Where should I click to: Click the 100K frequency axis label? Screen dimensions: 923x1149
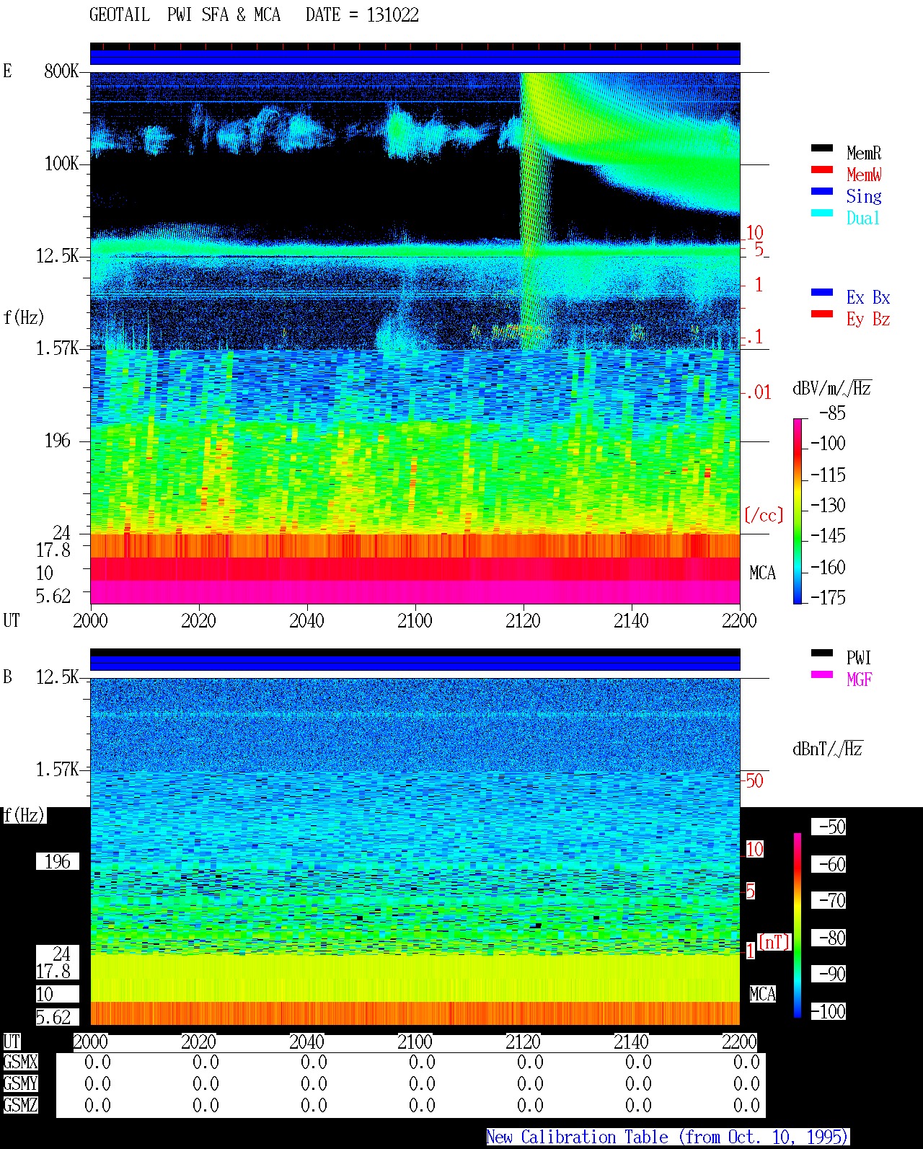61,164
